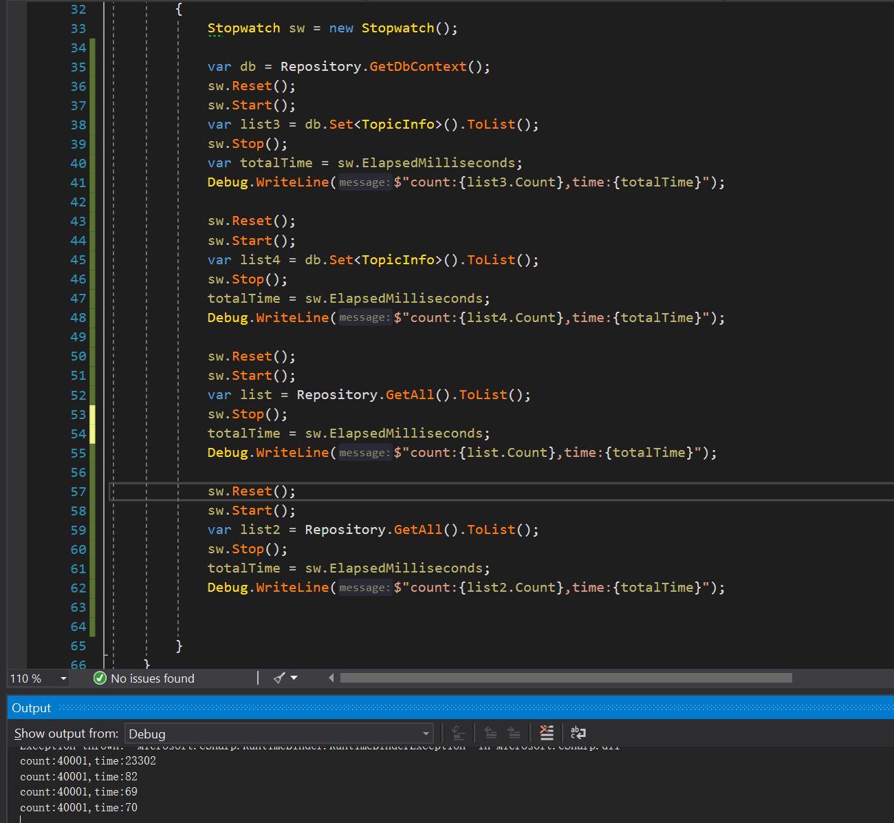Open the Show output from dropdown

pos(425,734)
